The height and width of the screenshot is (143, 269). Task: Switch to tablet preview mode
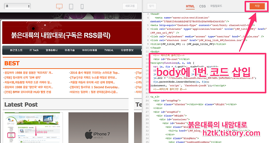click(x=71, y=6)
